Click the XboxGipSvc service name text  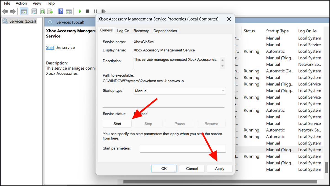click(143, 42)
